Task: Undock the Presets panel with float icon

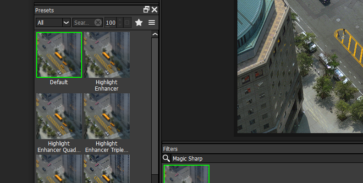Action: (146, 10)
